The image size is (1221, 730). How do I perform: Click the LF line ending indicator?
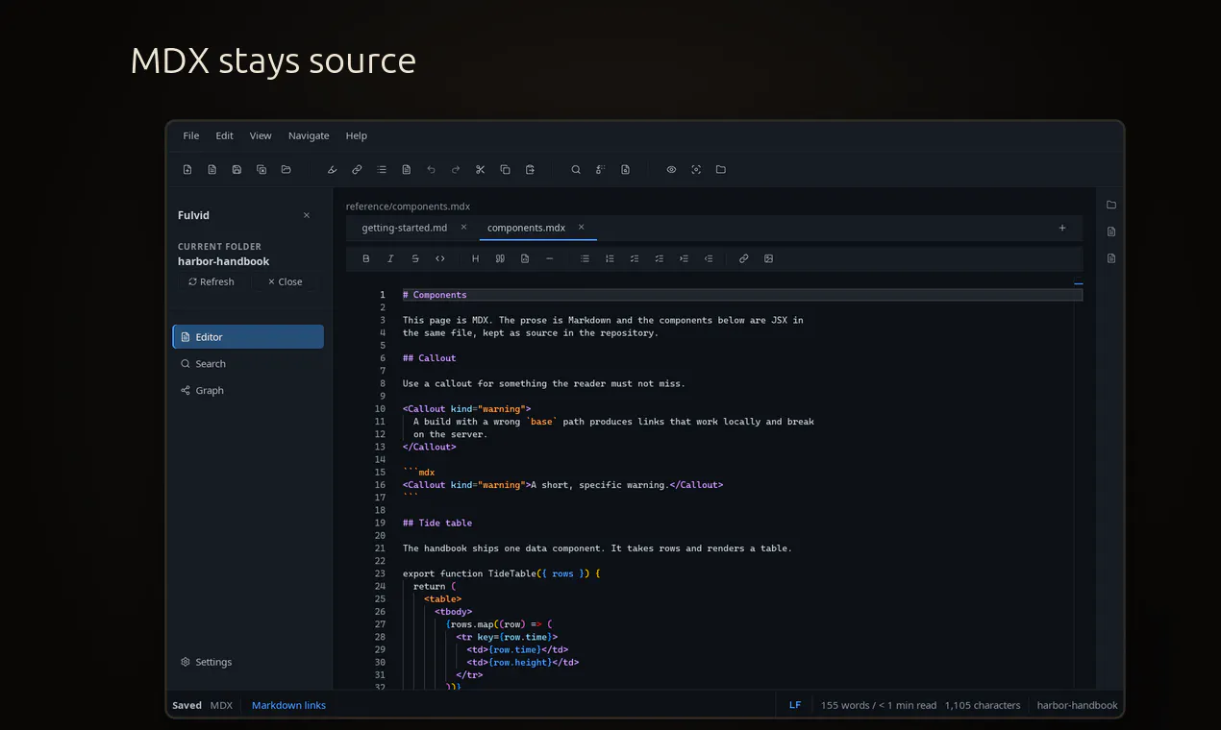[x=795, y=705]
